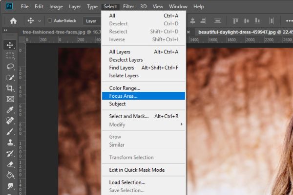
Task: Select the Lasso tool
Action: 10,67
